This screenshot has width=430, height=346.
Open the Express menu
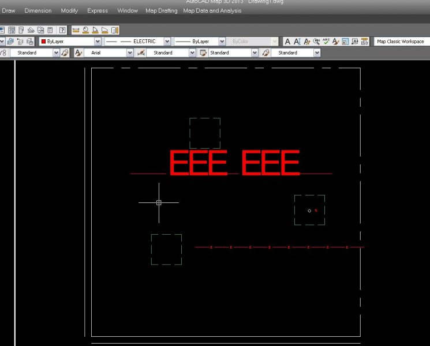98,11
